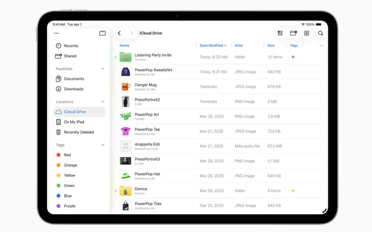Open the PowerPop Tee thumbnail

[126, 131]
